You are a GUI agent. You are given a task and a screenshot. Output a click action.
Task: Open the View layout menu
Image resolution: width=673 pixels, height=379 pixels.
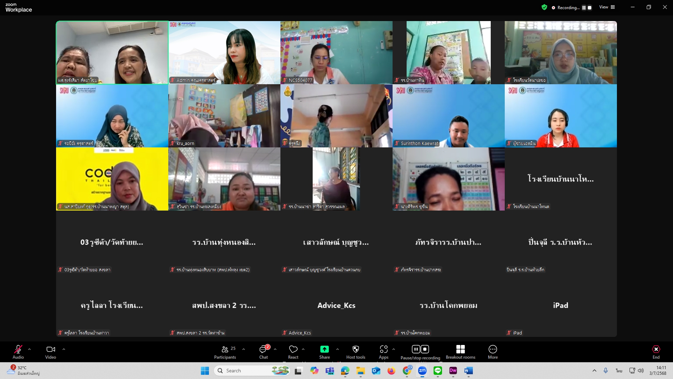point(607,7)
